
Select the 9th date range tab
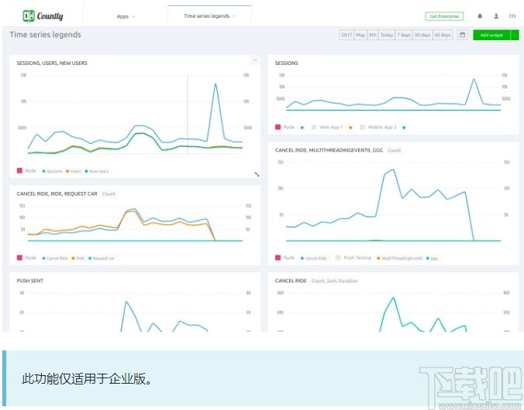(373, 35)
